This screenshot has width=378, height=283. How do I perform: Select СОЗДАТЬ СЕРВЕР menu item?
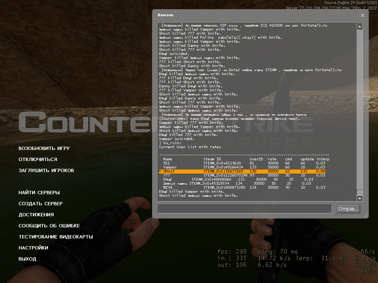tap(41, 203)
